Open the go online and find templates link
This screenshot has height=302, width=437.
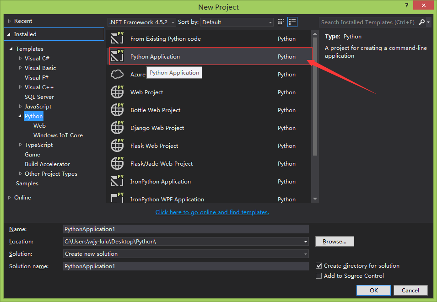click(212, 212)
